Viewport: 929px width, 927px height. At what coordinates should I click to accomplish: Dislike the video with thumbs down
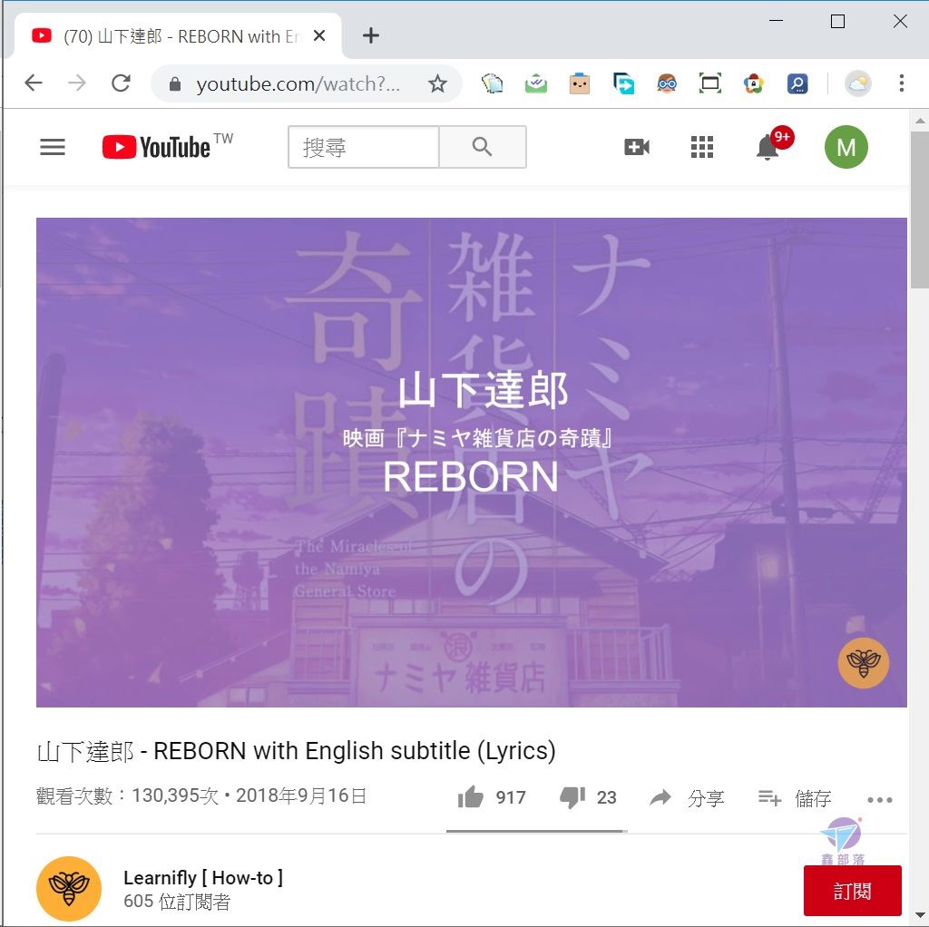click(x=572, y=796)
